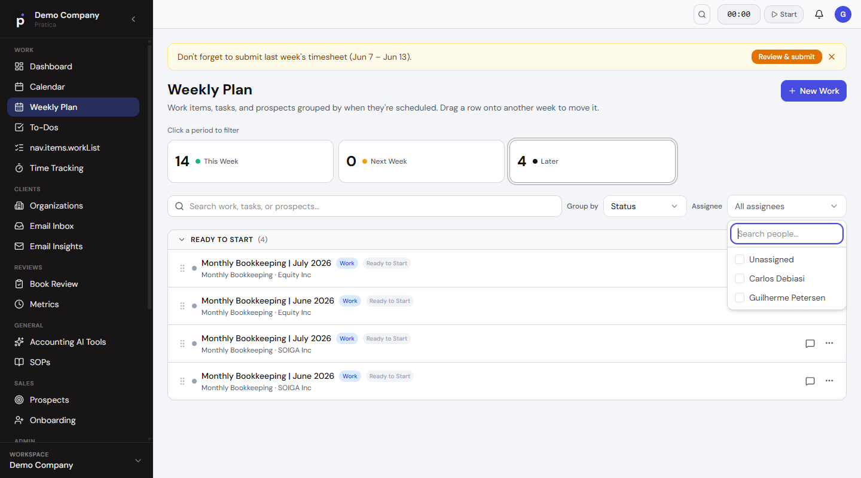This screenshot has width=861, height=478.
Task: Focus the Search work, tasks, or prospects field
Action: [x=364, y=206]
